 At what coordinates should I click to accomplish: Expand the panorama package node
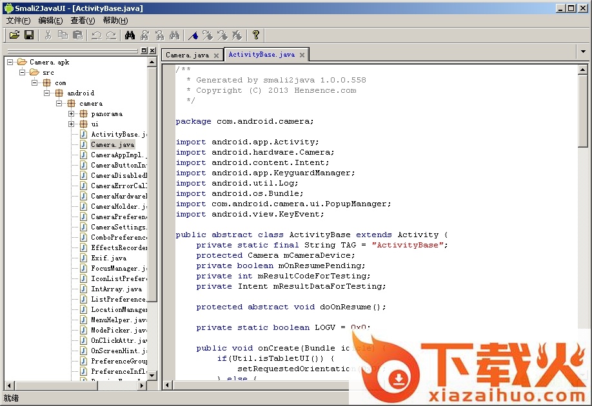pos(72,114)
